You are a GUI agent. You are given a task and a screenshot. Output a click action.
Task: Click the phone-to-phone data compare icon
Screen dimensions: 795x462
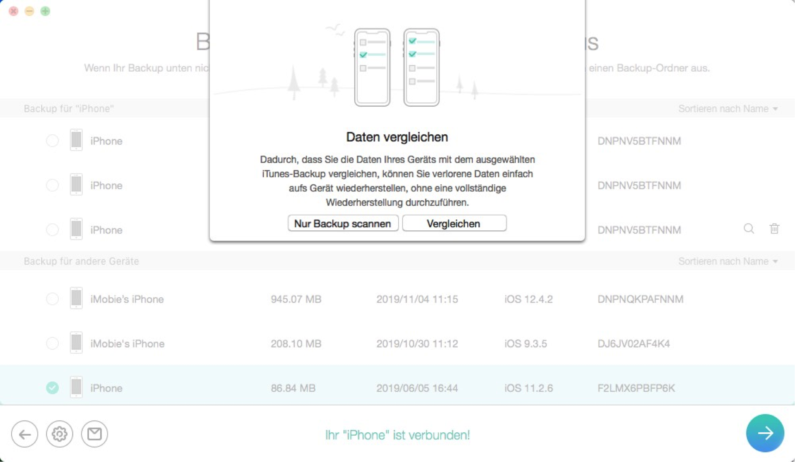click(397, 66)
